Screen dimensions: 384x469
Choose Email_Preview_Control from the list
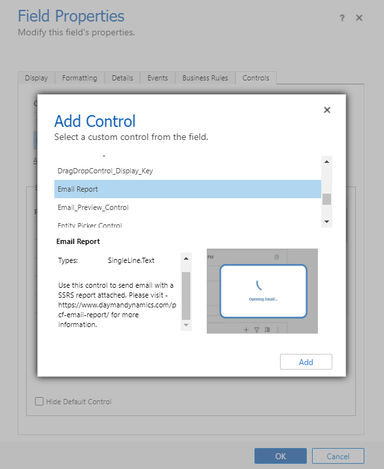click(188, 207)
